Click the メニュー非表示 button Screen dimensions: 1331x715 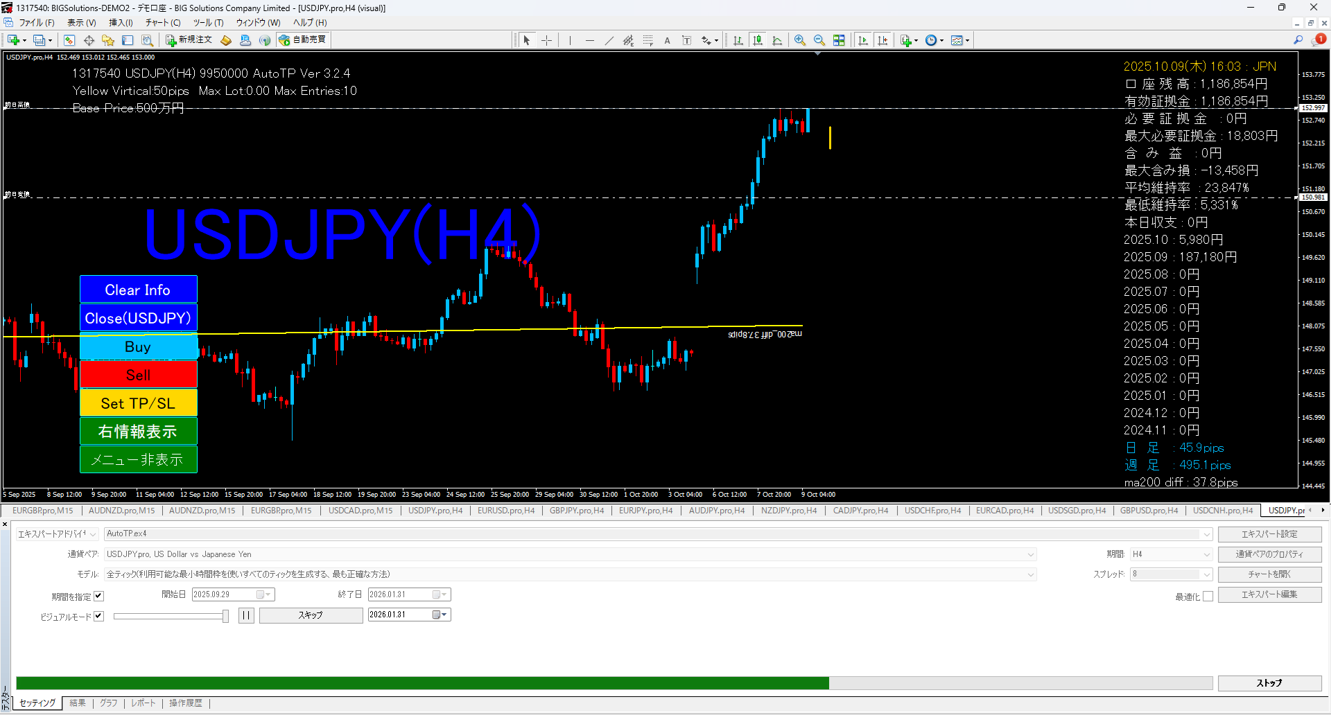tap(138, 459)
